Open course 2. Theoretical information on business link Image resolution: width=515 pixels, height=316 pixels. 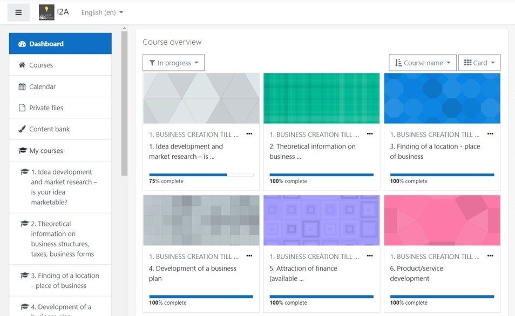pos(313,151)
